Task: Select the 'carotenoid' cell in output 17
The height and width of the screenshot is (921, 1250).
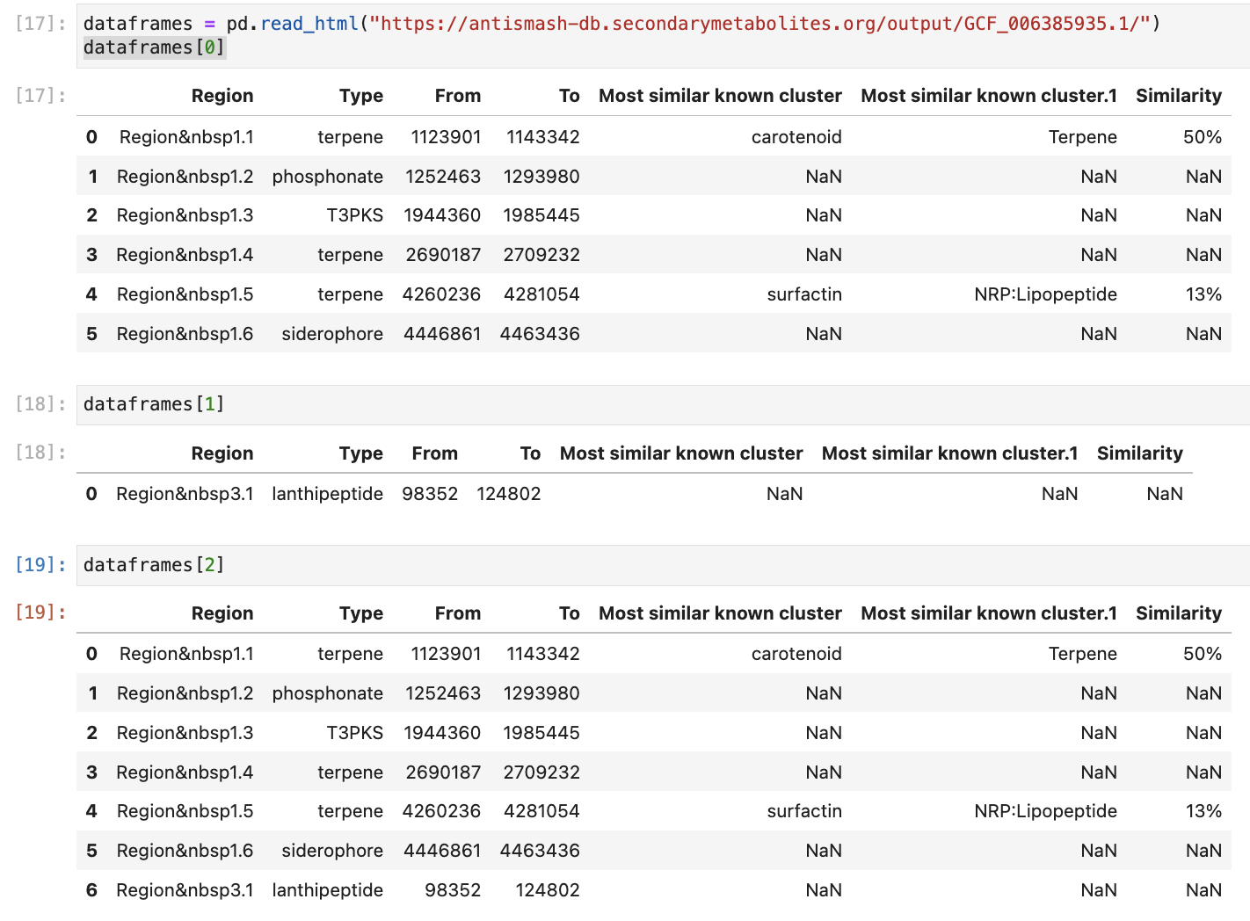Action: [796, 137]
